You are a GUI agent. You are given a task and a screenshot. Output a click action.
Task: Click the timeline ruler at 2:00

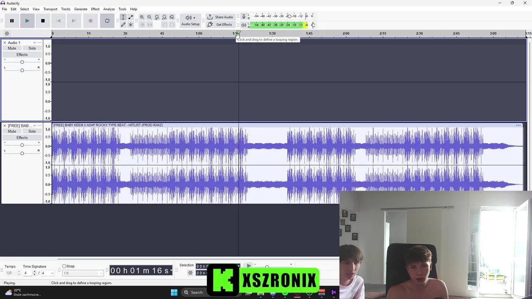click(346, 34)
